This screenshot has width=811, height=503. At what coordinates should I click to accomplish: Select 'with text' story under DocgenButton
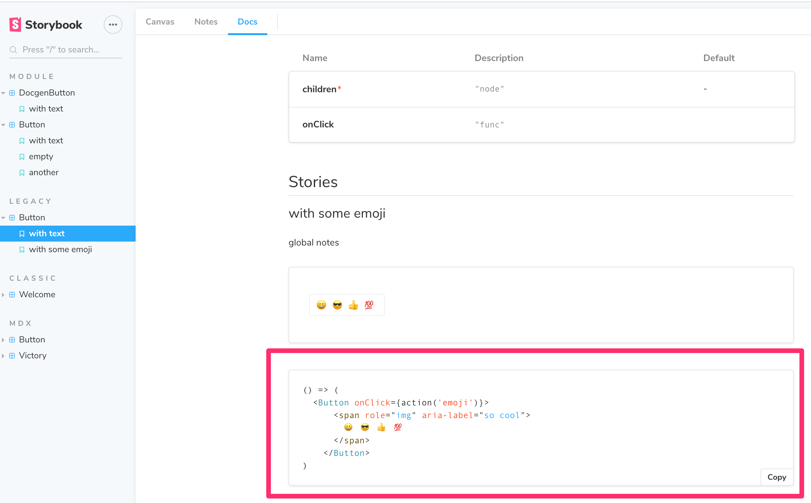pos(46,109)
